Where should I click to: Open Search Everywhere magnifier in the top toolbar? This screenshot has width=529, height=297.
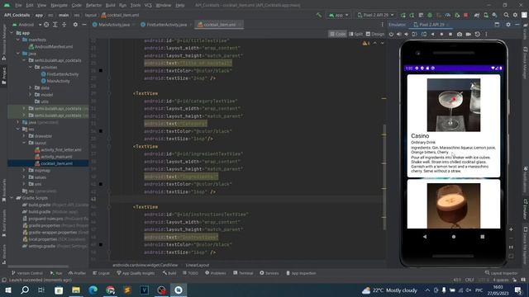506,15
